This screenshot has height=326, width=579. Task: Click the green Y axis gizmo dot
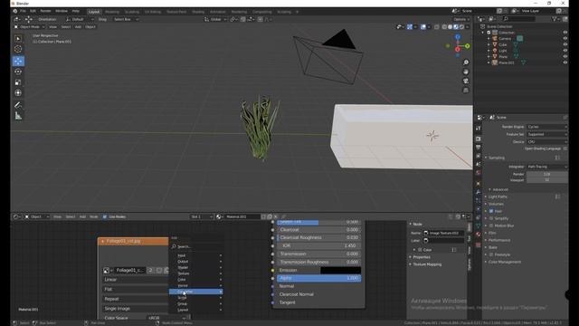[x=467, y=46]
